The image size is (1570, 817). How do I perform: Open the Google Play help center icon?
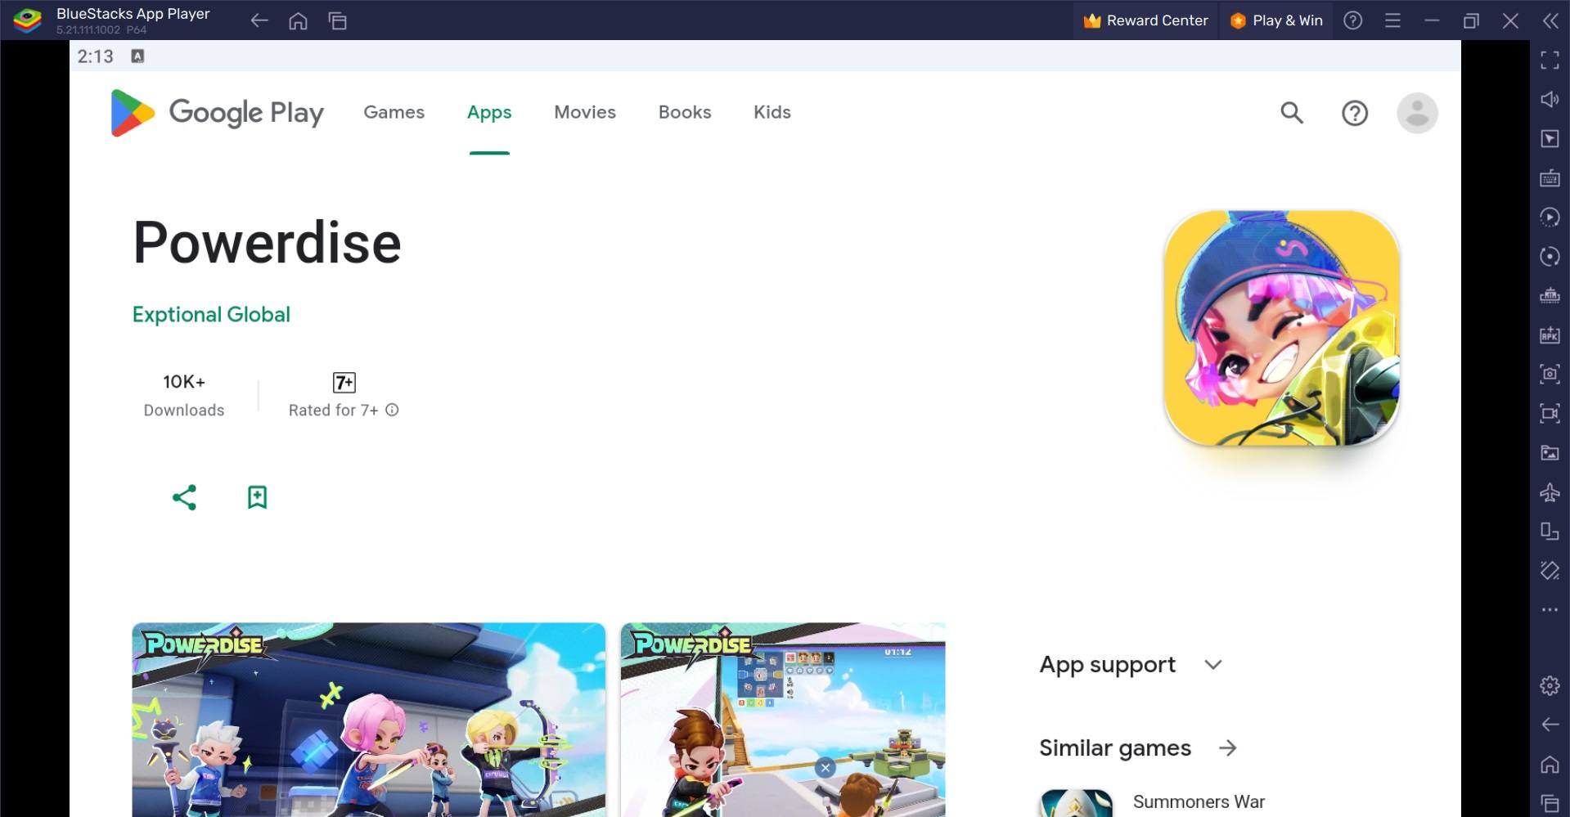coord(1355,113)
